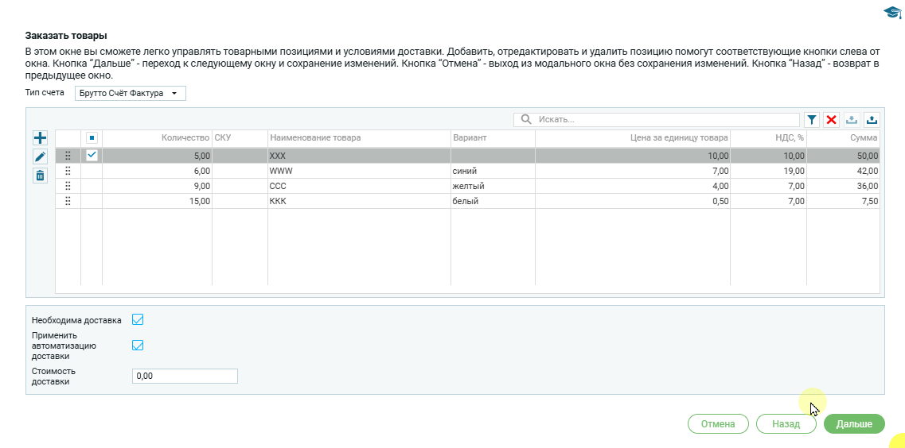
Task: Click the export upload icon above table
Action: pos(872,120)
